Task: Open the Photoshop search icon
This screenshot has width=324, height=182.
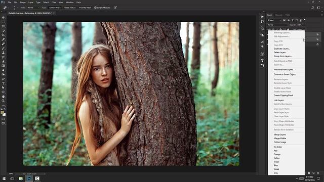Action: point(313,8)
